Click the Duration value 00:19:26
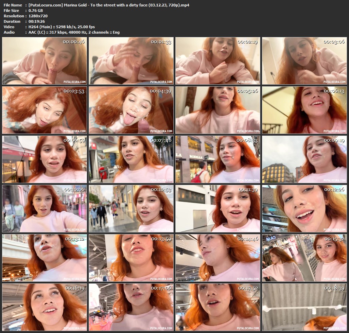Screen dimensions: 349x333 point(36,21)
